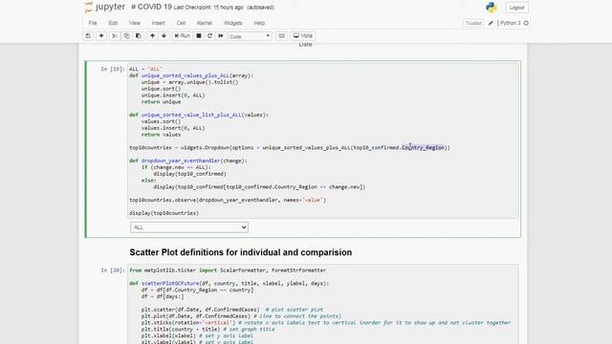Open the Help menu
Screen dimensions: 612x344
point(259,23)
